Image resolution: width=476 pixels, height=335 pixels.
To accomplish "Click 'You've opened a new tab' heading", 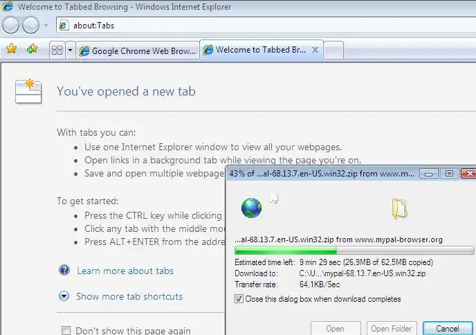I will 127,91.
